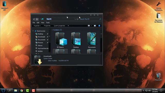Viewport: 165px width, 93px height.
Task: Click the This PC icon in address bar
Action: [x=43, y=19]
